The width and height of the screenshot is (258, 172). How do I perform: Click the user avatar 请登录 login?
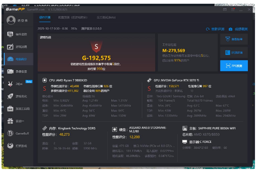click(x=17, y=20)
